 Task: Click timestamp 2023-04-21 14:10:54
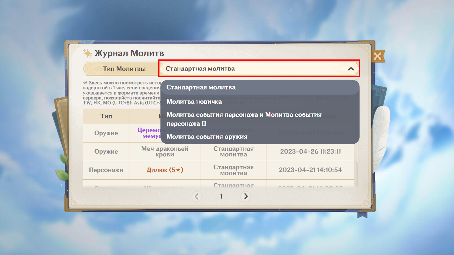(x=310, y=170)
